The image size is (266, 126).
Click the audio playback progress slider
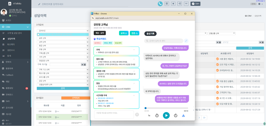coord(166,108)
